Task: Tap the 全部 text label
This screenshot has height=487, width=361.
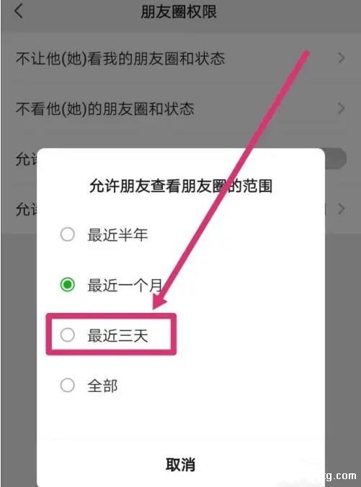Action: [x=102, y=386]
